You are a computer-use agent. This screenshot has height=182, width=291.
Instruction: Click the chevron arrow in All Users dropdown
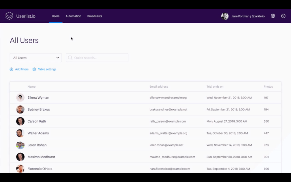click(58, 58)
